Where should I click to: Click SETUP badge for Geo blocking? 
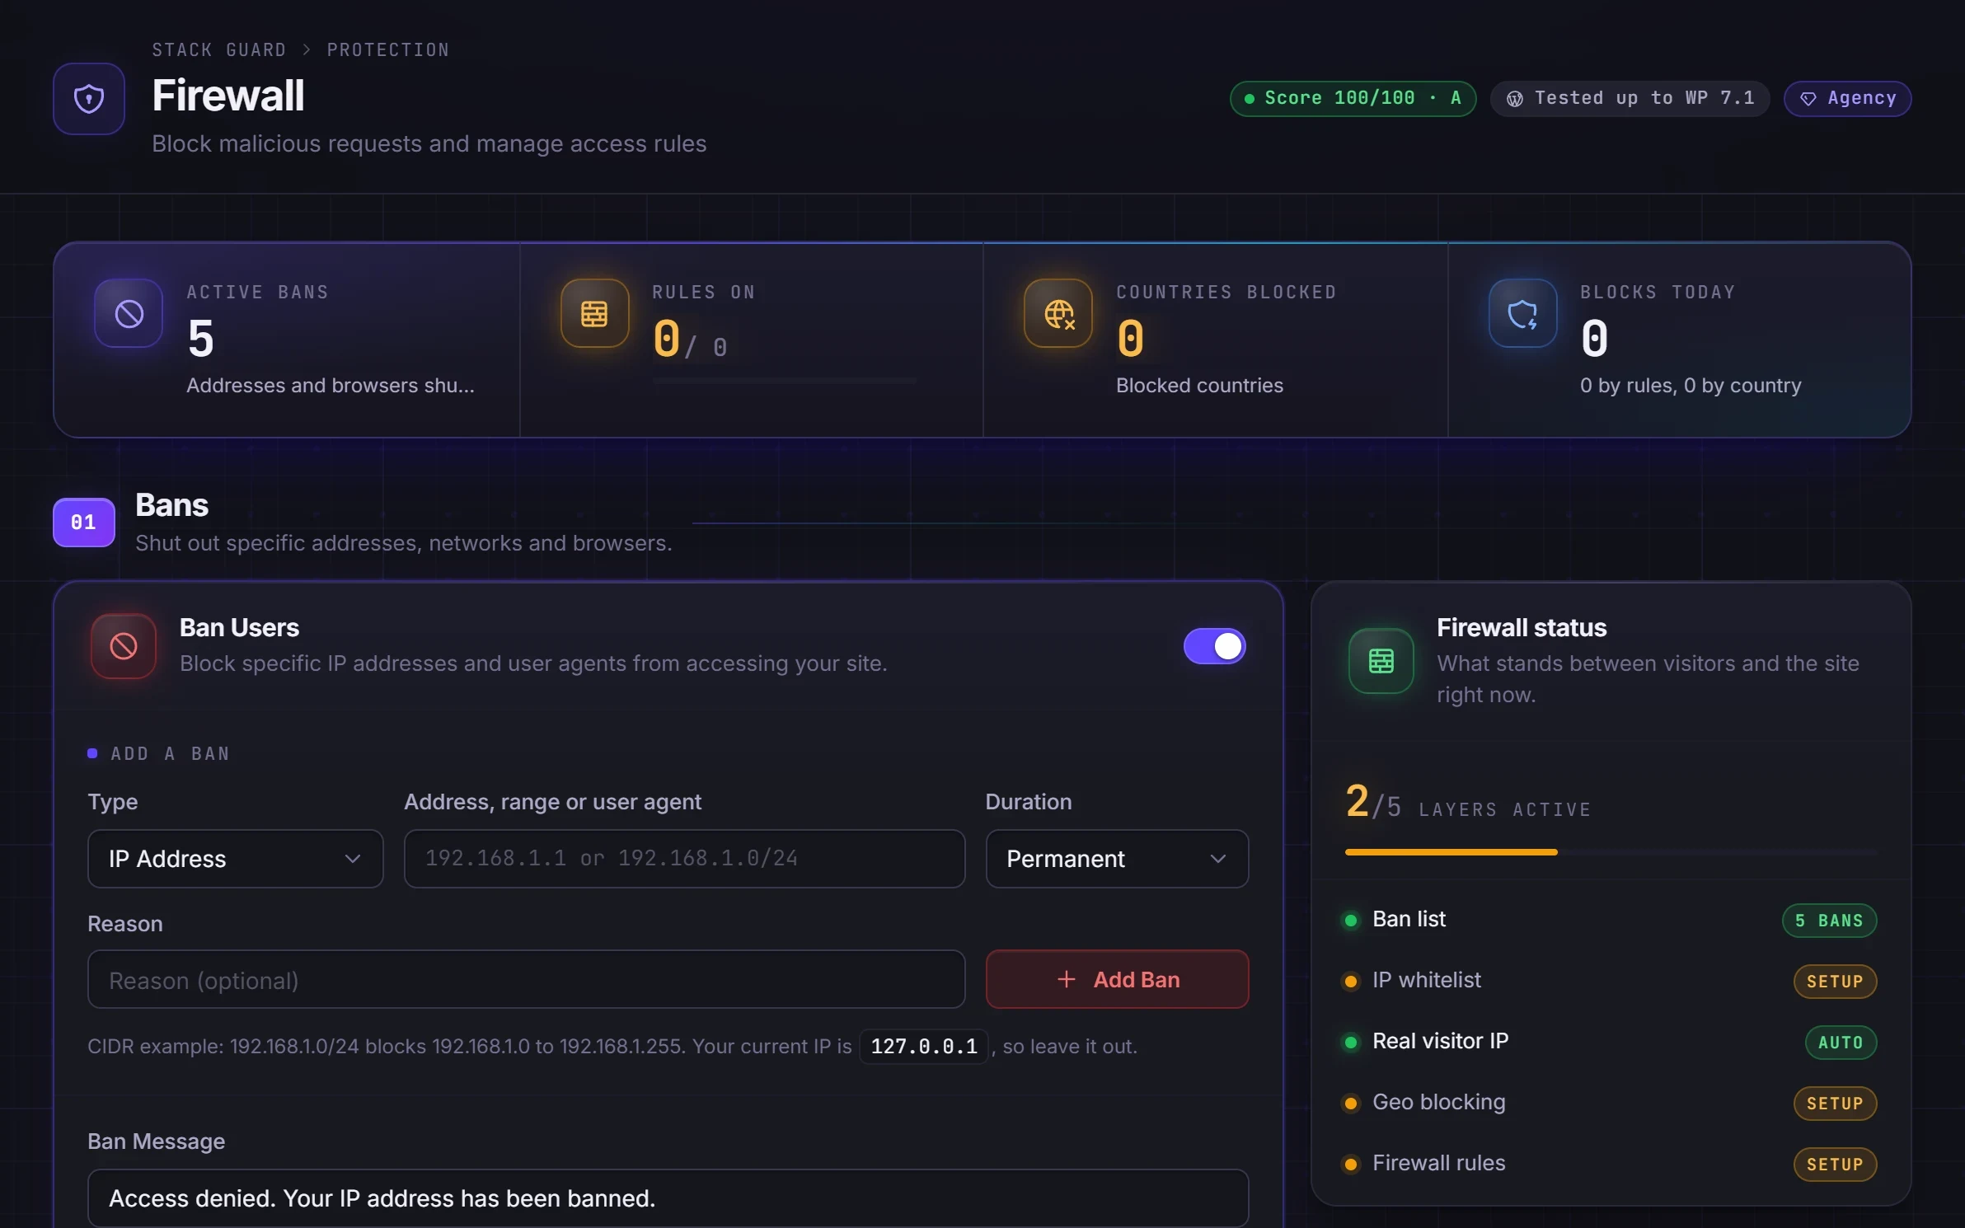click(1836, 1104)
